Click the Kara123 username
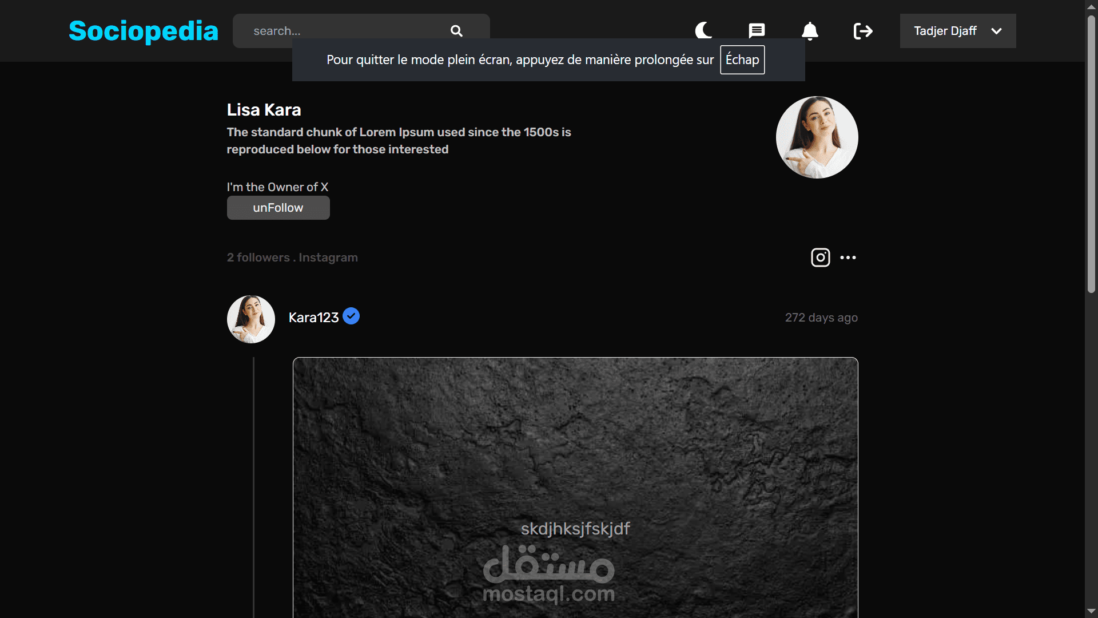1098x618 pixels. click(x=313, y=318)
